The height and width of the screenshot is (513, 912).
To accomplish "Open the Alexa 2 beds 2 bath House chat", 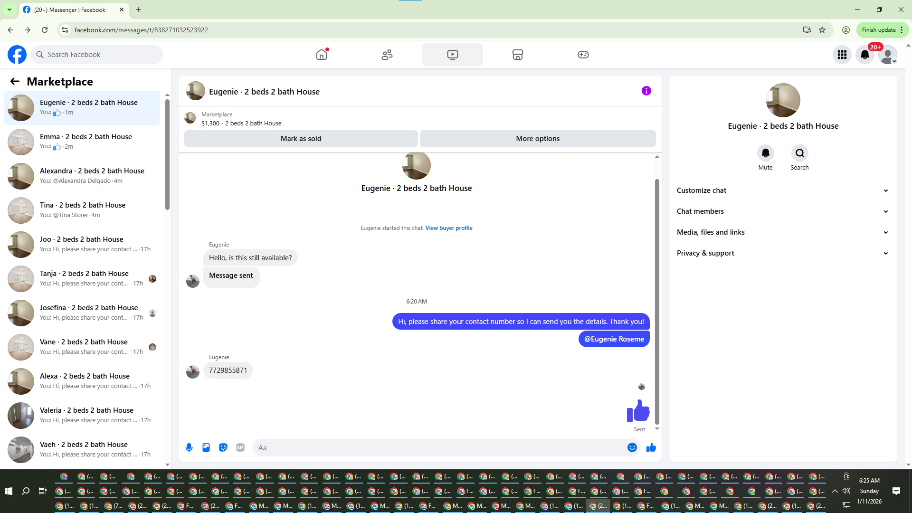I will point(82,381).
